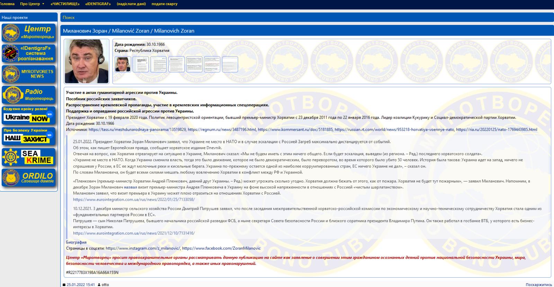
Task: Select the #R2217783X198A16A66A155N record code
Action: pyautogui.click(x=92, y=272)
